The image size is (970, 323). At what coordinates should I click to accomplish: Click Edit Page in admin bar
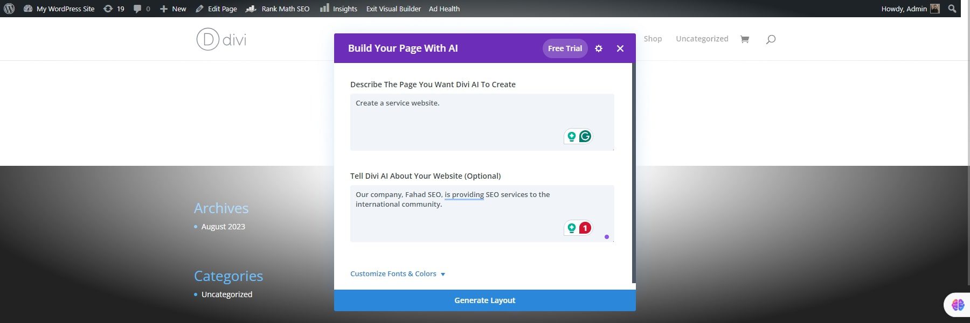point(216,9)
